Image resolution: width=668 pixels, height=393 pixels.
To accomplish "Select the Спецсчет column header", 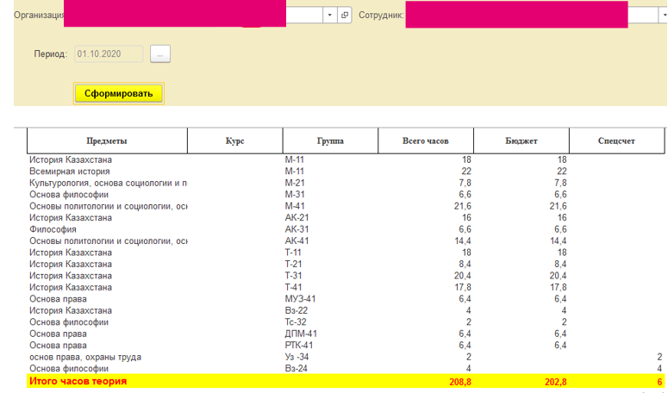I will [615, 140].
